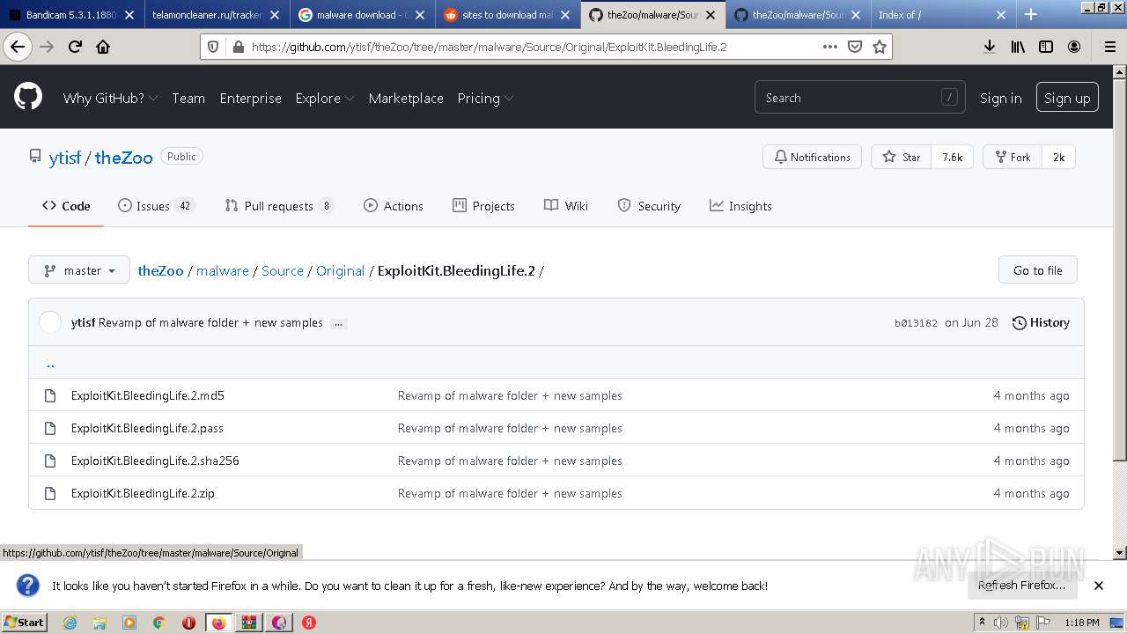Open ExploitKit.BleedingLife.2.pass file
The image size is (1127, 634).
tap(147, 428)
